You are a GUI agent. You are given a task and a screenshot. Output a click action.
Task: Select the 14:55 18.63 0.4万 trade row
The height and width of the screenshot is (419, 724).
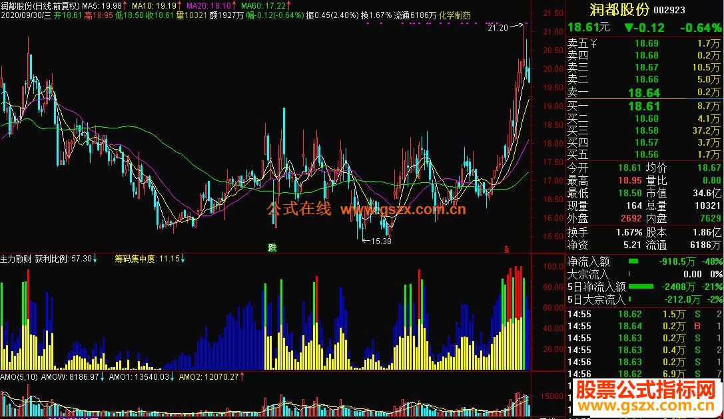click(x=645, y=350)
